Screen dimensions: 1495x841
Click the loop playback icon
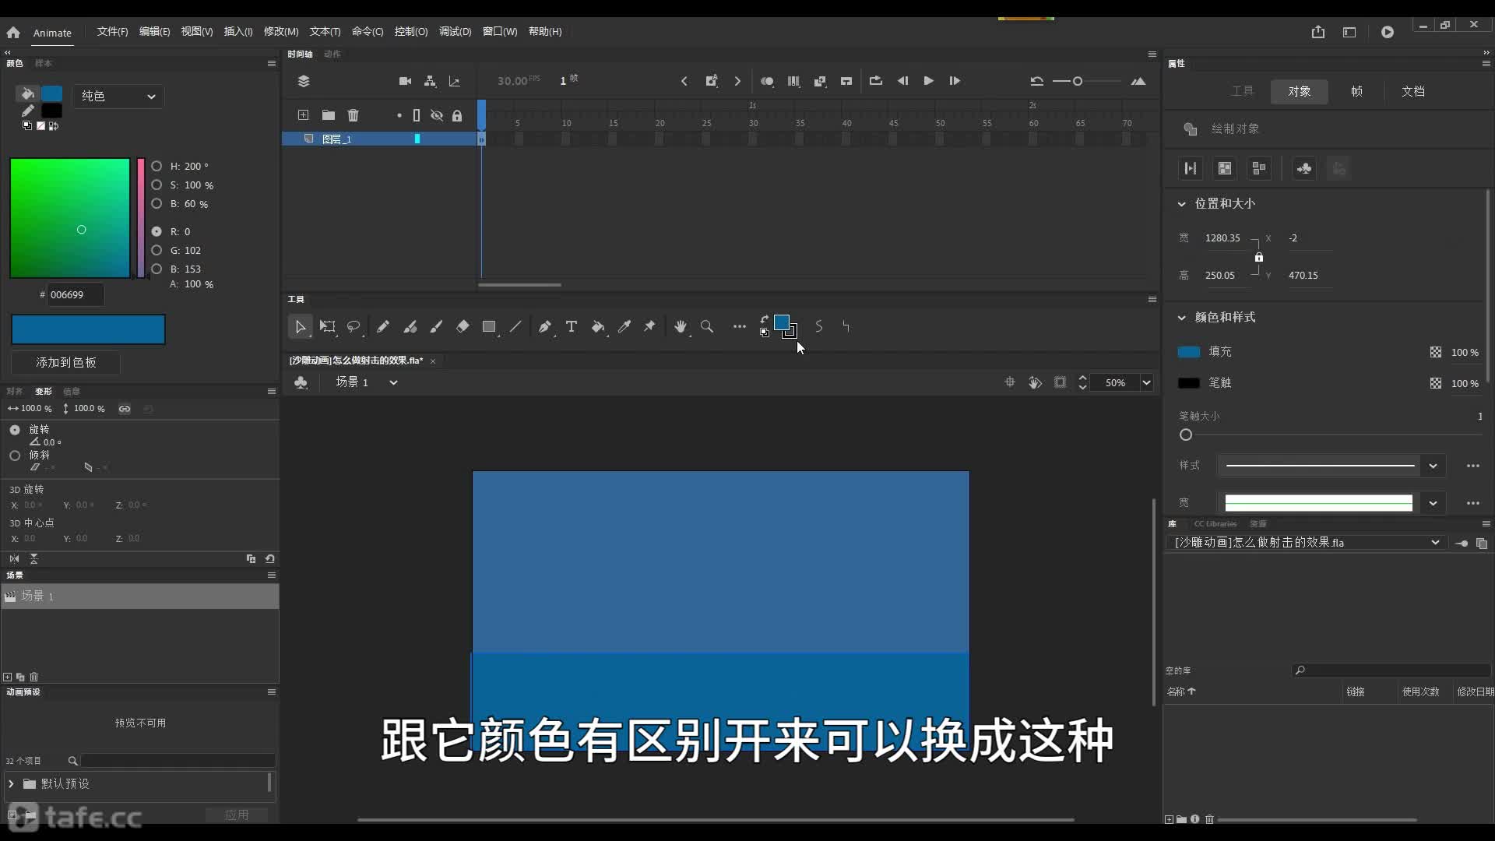click(876, 81)
